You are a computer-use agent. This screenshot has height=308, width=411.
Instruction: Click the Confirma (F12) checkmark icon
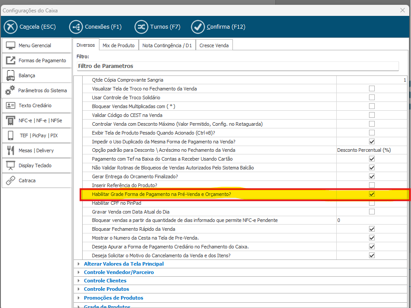point(198,27)
